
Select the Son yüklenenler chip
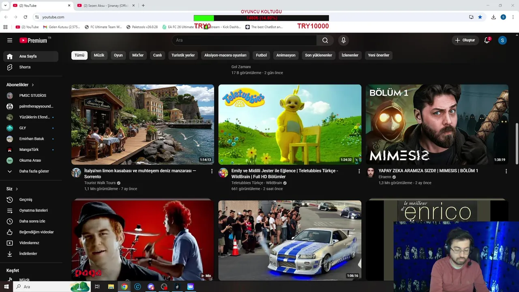(319, 55)
